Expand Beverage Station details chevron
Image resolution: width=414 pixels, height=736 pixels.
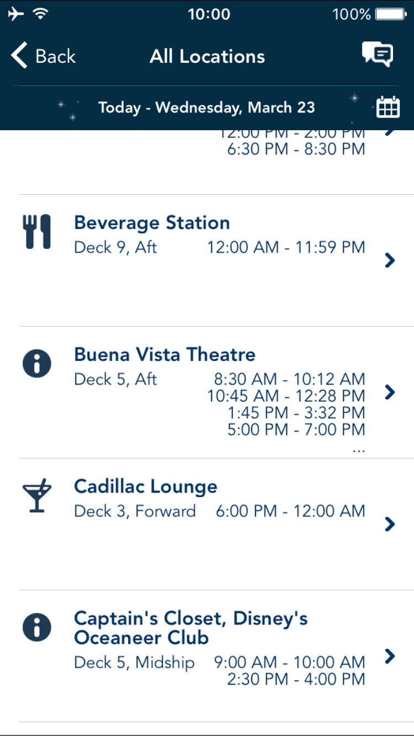pos(390,260)
